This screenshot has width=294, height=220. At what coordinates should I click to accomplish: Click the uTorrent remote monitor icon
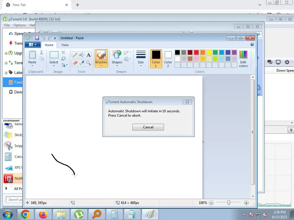pyautogui.click(x=278, y=62)
